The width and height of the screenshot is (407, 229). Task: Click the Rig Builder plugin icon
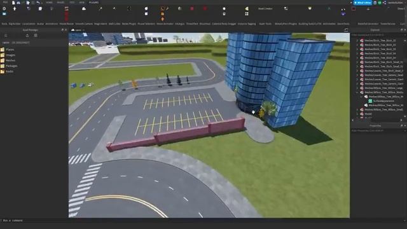[x=15, y=8]
